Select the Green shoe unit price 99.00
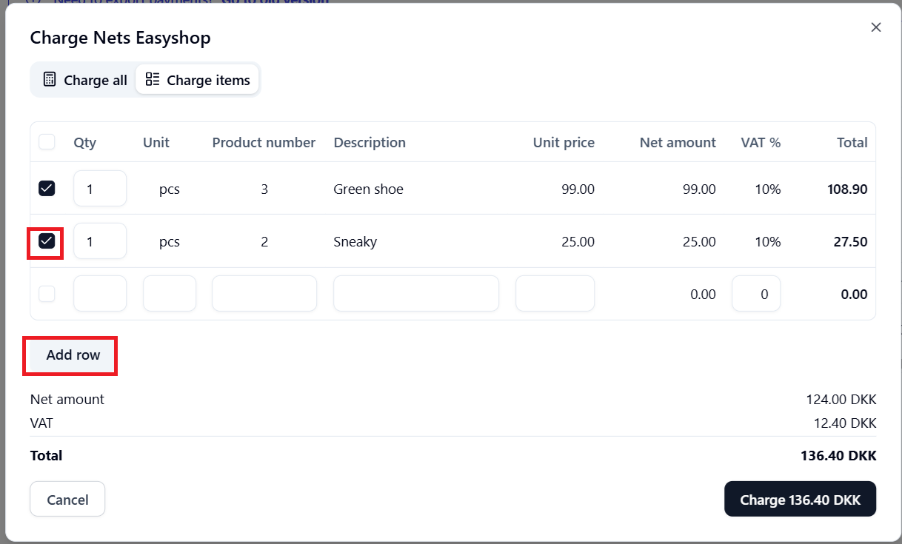This screenshot has height=544, width=902. coord(578,189)
